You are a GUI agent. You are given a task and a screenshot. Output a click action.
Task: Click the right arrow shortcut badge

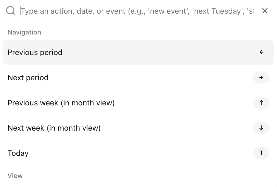[261, 77]
